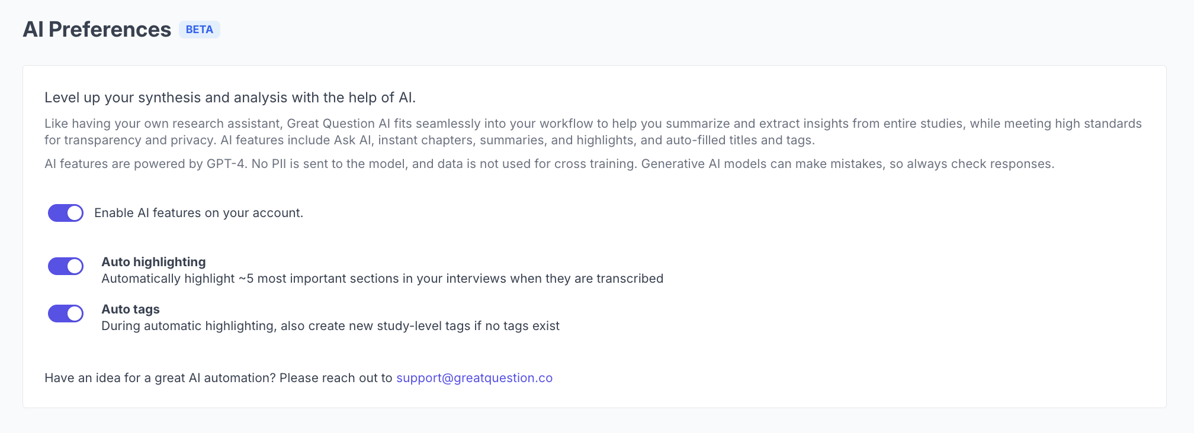
Task: Open the support@greatquestion.co email link
Action: coord(474,378)
